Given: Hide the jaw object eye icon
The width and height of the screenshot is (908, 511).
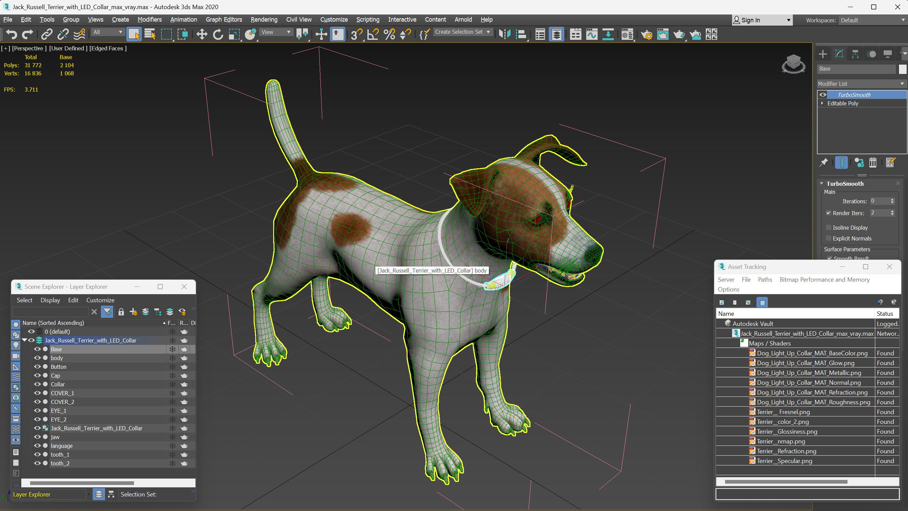Looking at the screenshot, I should click(37, 437).
